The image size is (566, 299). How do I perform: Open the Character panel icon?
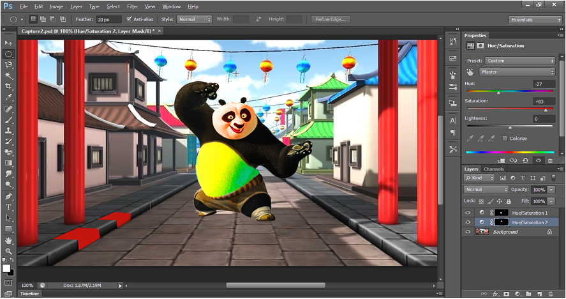click(x=453, y=121)
